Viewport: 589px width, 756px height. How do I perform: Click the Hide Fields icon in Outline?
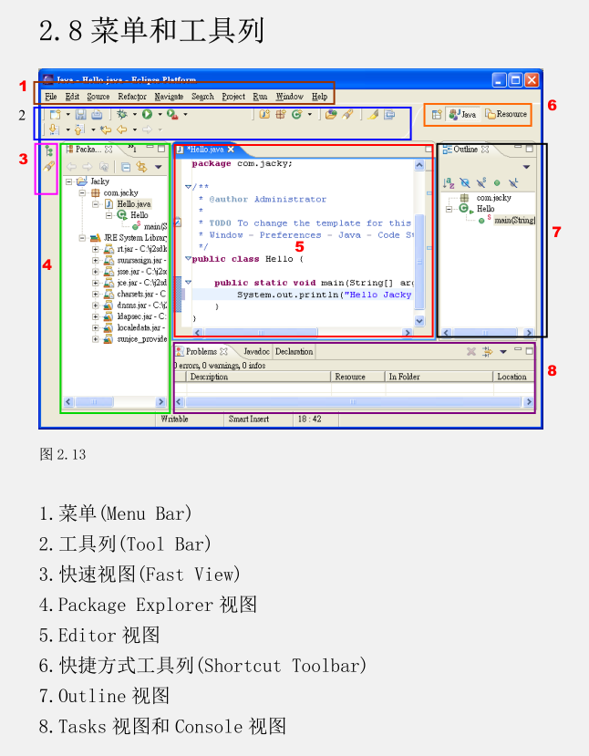(465, 182)
